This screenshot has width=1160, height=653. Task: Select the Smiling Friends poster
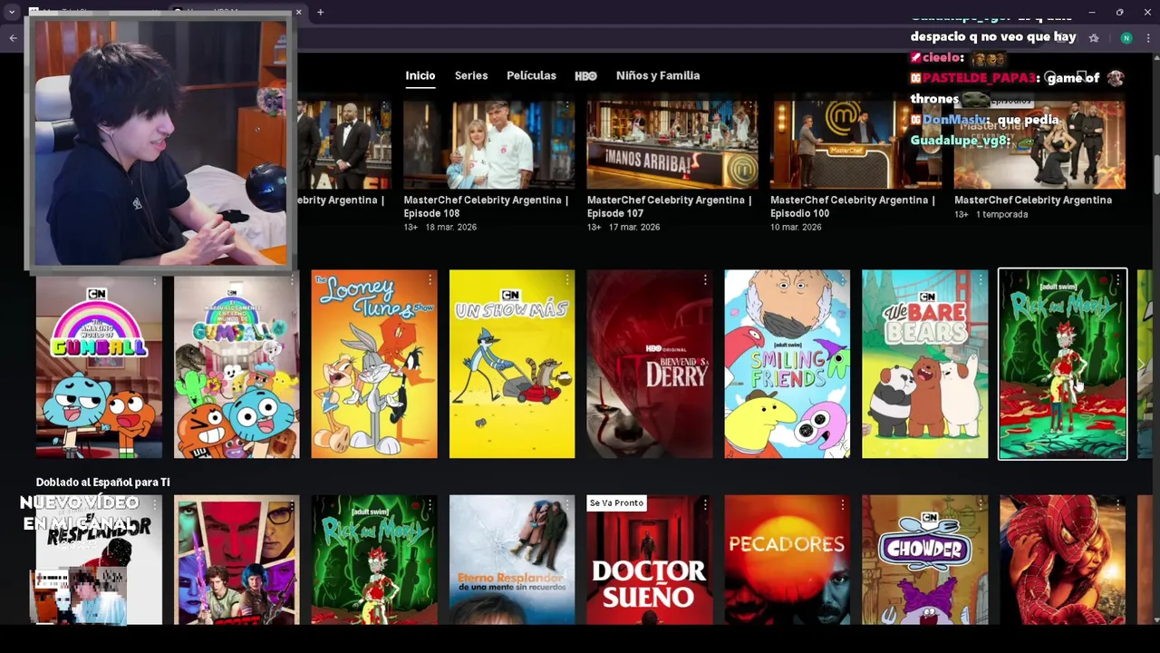(x=788, y=364)
